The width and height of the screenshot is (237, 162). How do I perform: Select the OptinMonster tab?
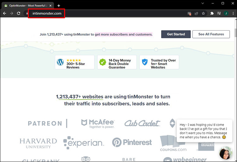28,6
